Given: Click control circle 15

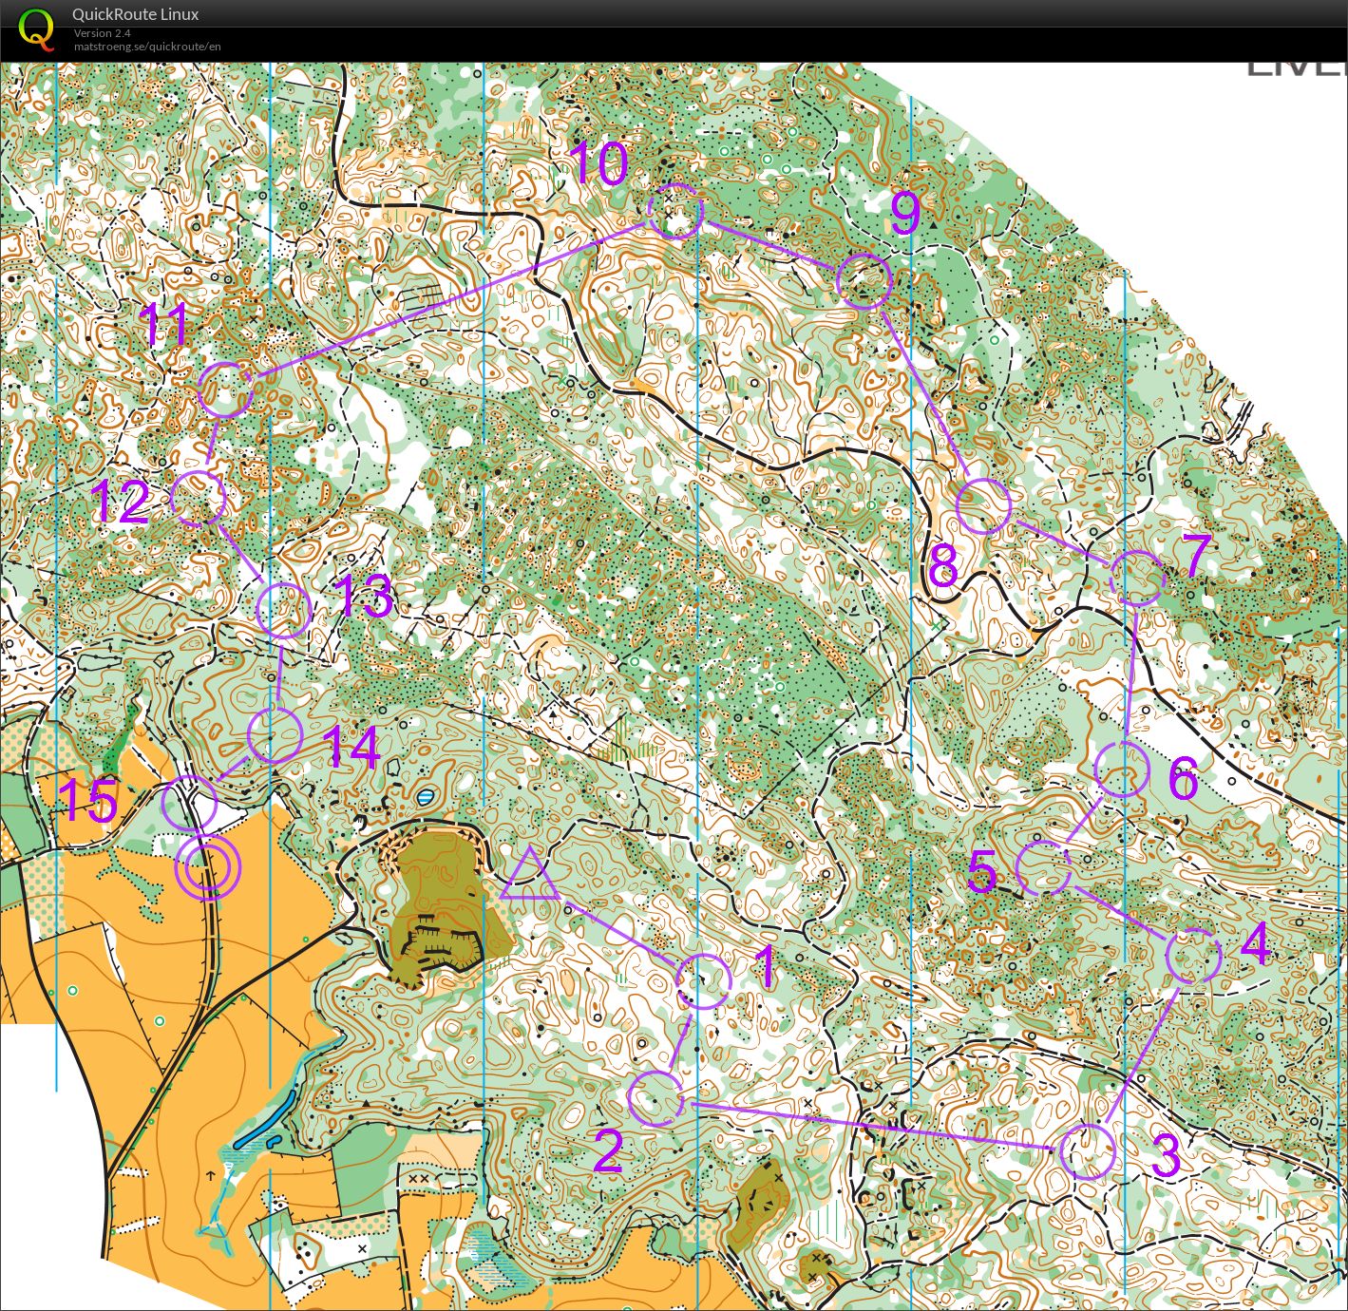Looking at the screenshot, I should pos(189,804).
